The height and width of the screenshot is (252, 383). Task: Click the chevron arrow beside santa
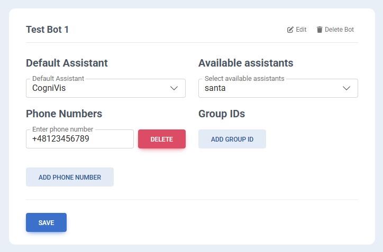click(x=346, y=88)
